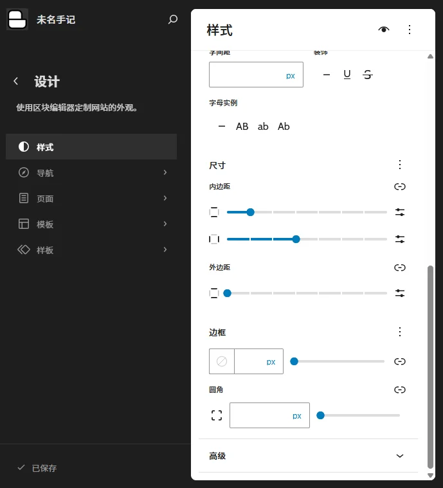Viewport: 443px width, 488px height.
Task: Toggle underline text decoration
Action: [347, 75]
